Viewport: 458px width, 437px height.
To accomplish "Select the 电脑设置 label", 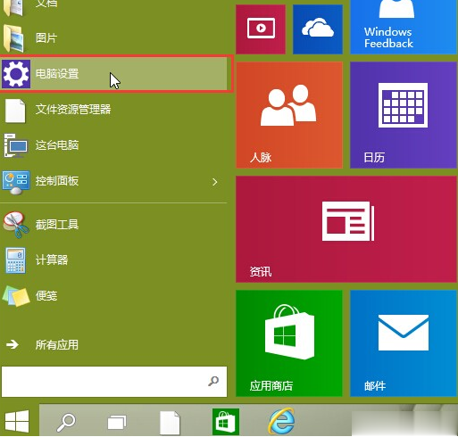I will [x=57, y=73].
